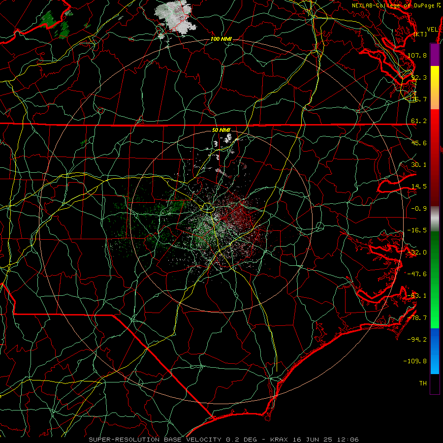Screen dimensions: 443x443
Task: Click the VEL legend title
Action: (432, 30)
